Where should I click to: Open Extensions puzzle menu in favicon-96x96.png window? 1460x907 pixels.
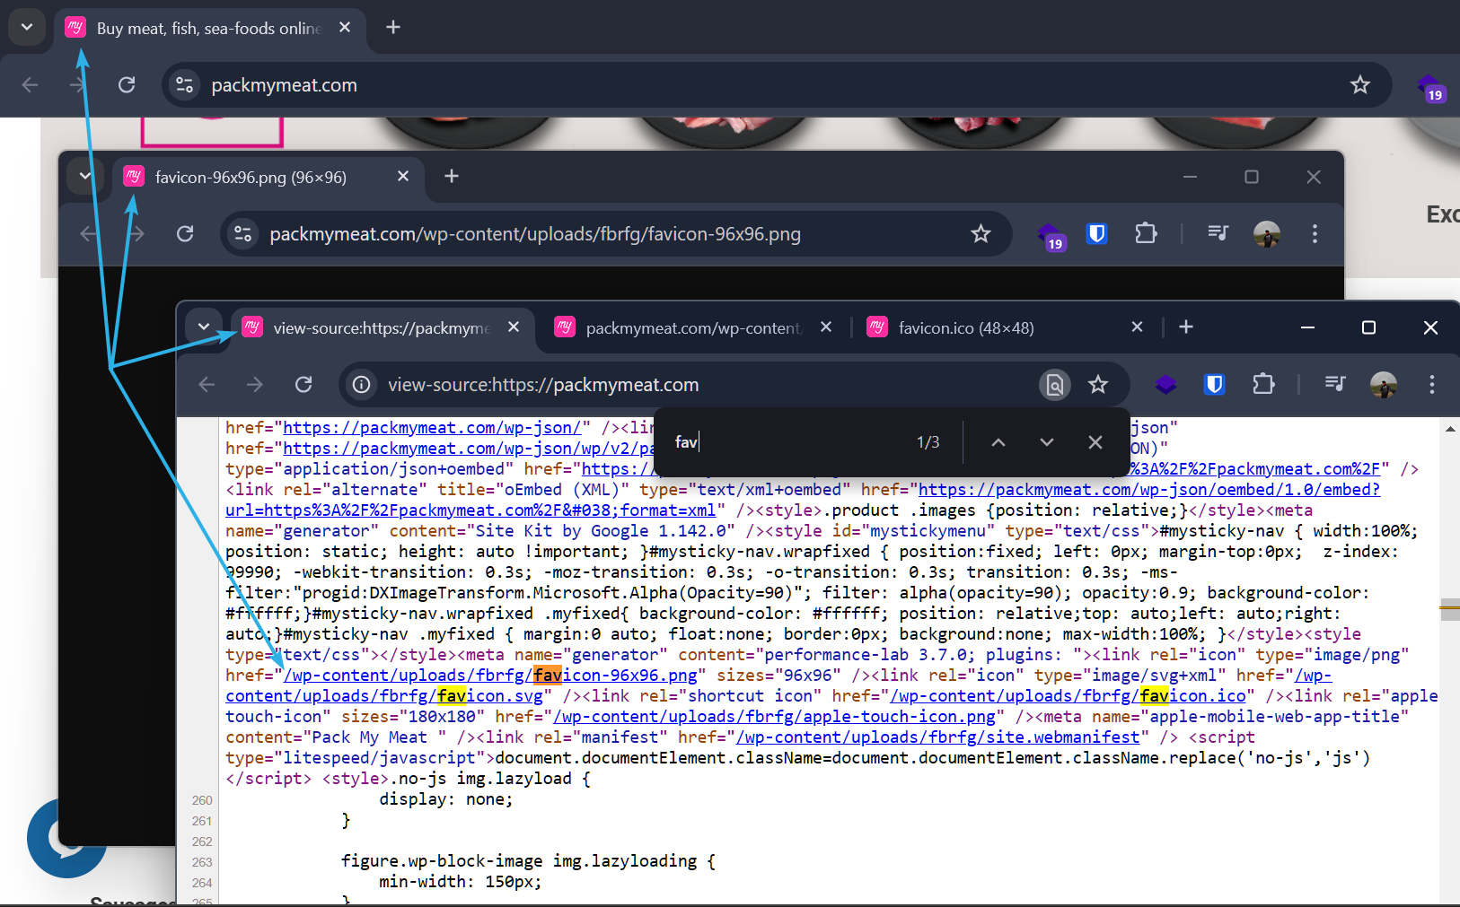1146,233
